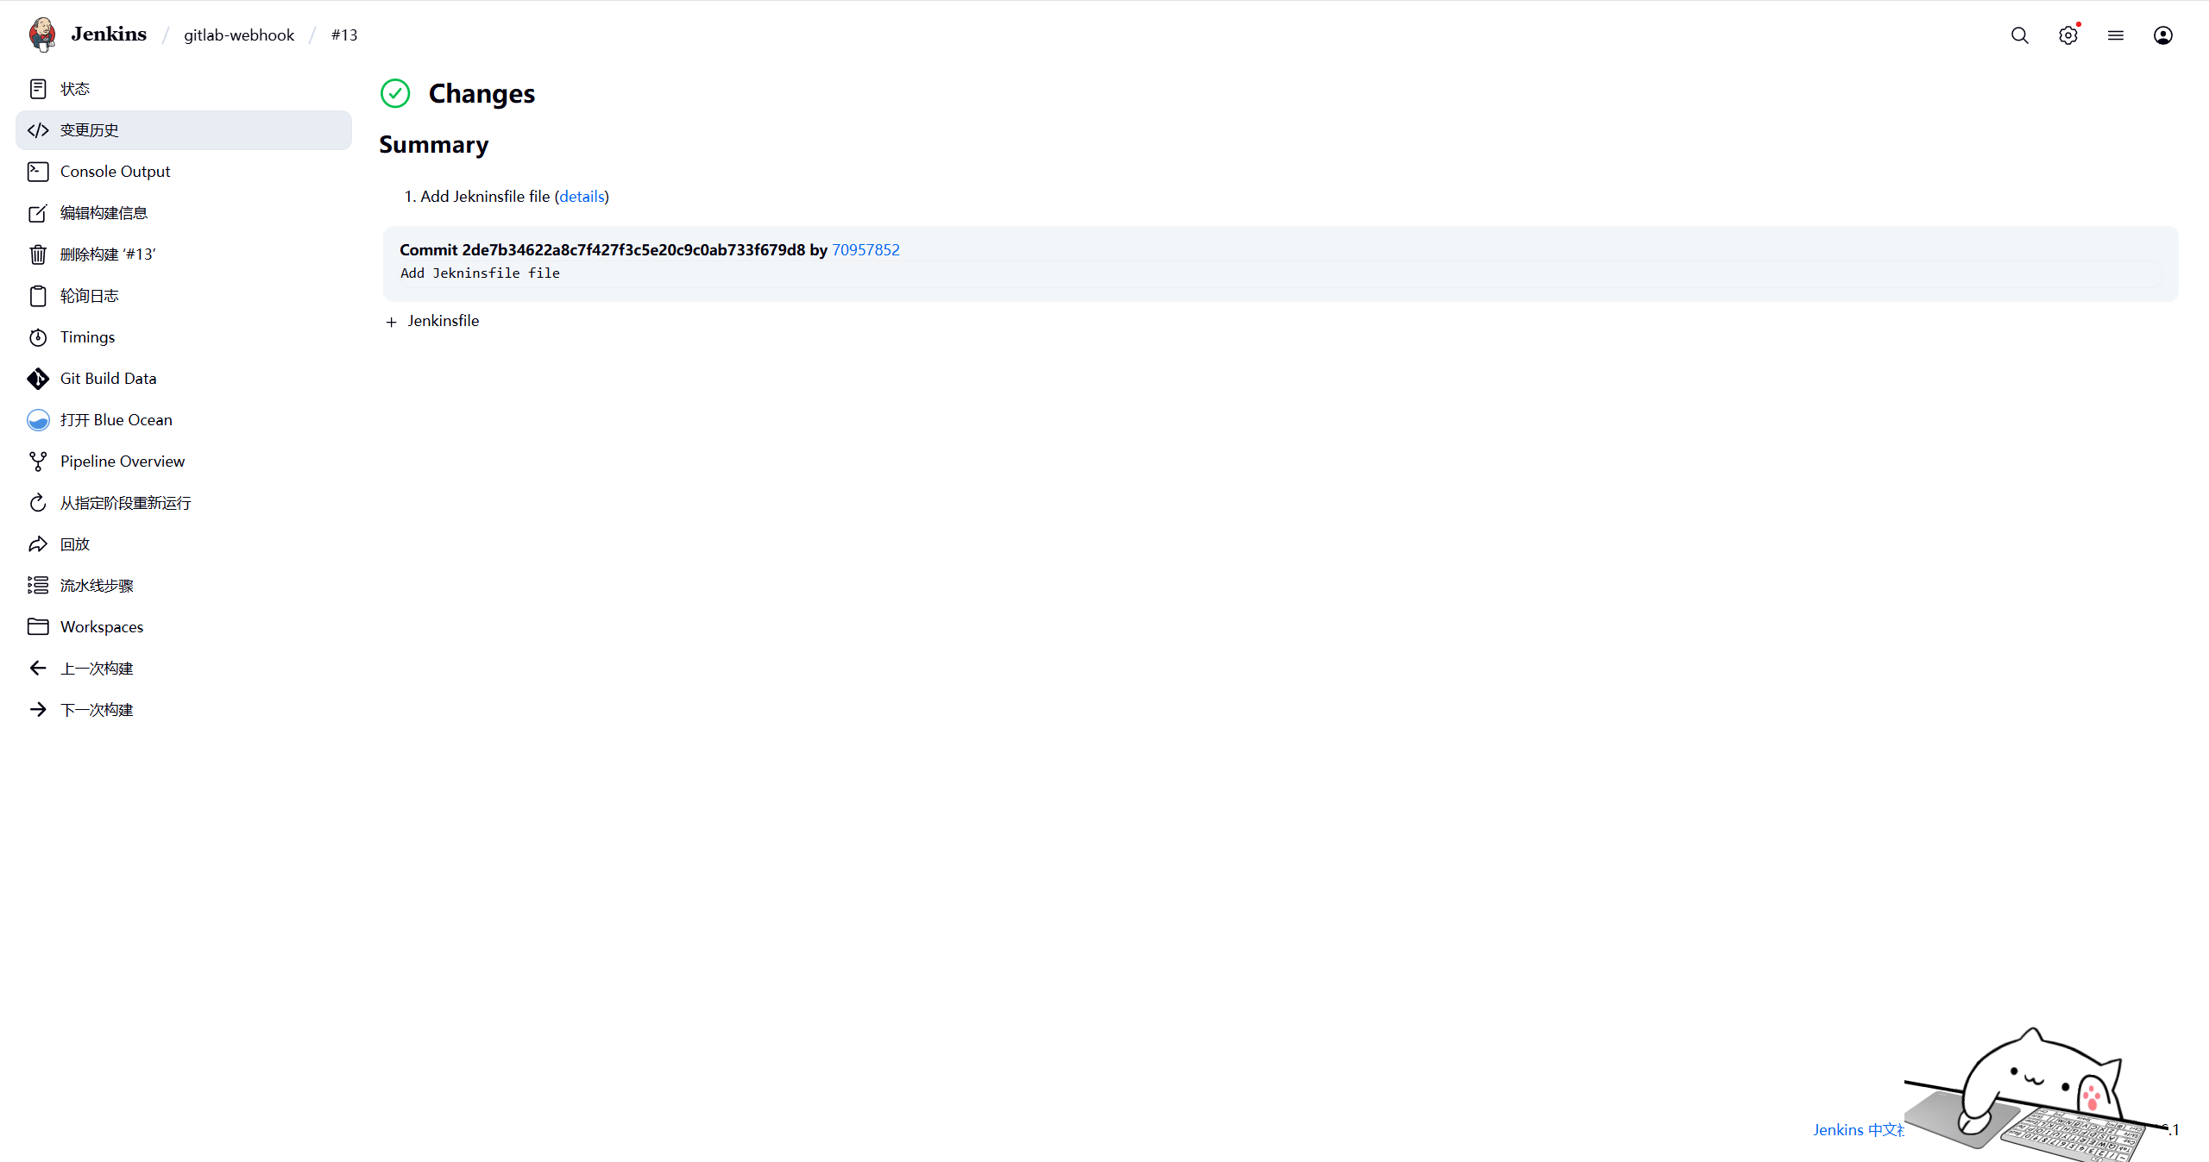The image size is (2209, 1162).
Task: Click the 从指定阶段重新运行 restart icon
Action: (x=38, y=503)
